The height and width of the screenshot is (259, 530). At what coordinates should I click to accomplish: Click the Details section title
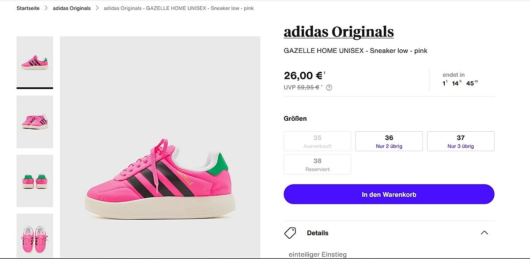pos(318,233)
